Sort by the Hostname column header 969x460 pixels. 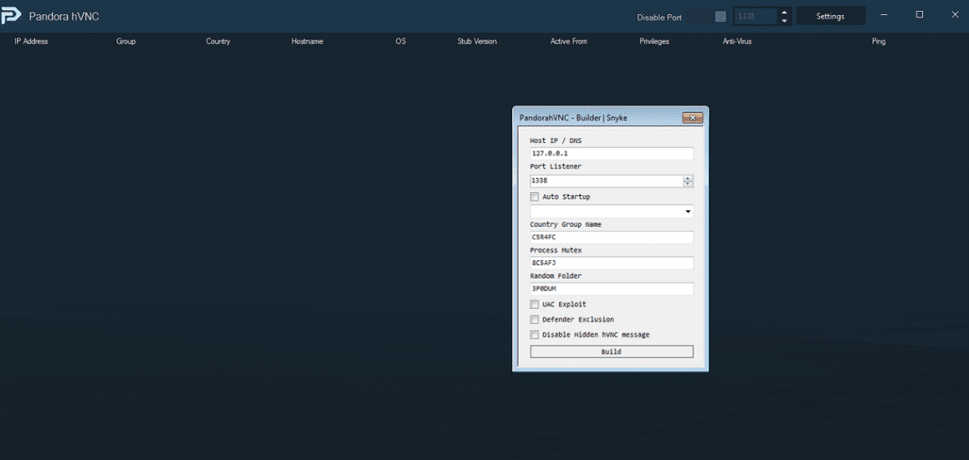click(x=307, y=41)
